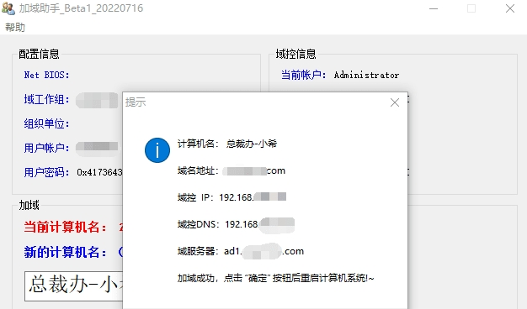Select the 域名地址 line in the dialog
Image resolution: width=527 pixels, height=309 pixels.
pos(232,171)
